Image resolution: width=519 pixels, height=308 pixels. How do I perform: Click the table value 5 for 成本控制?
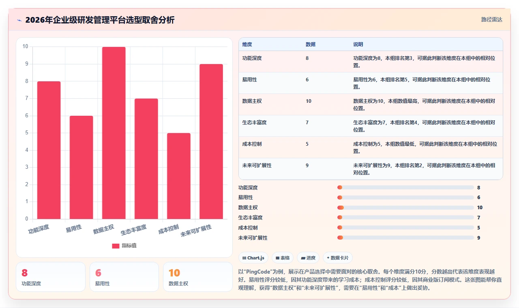click(307, 144)
